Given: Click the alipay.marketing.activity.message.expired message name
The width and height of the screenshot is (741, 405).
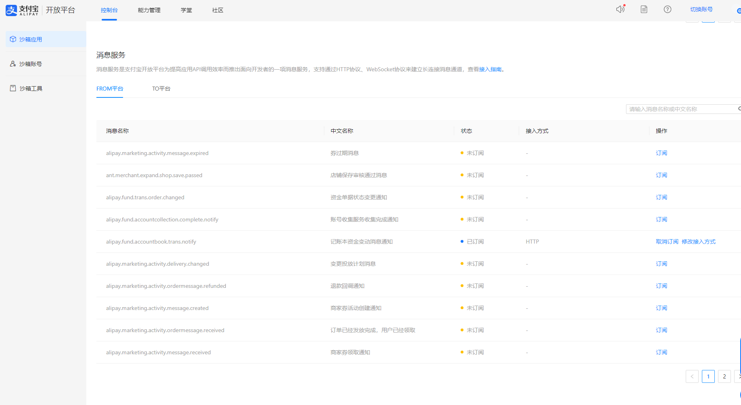Looking at the screenshot, I should point(157,153).
